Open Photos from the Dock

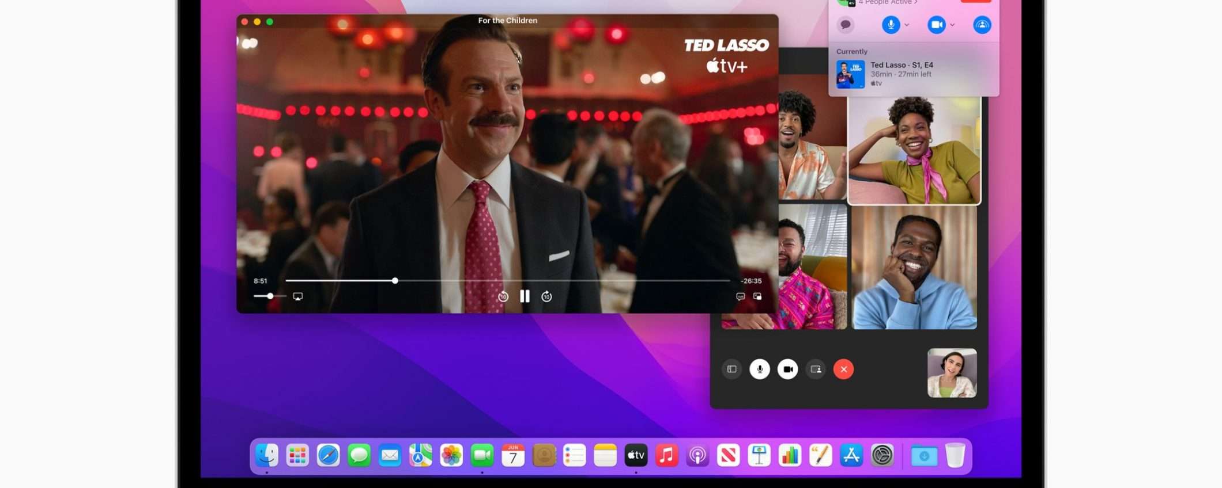pos(451,456)
